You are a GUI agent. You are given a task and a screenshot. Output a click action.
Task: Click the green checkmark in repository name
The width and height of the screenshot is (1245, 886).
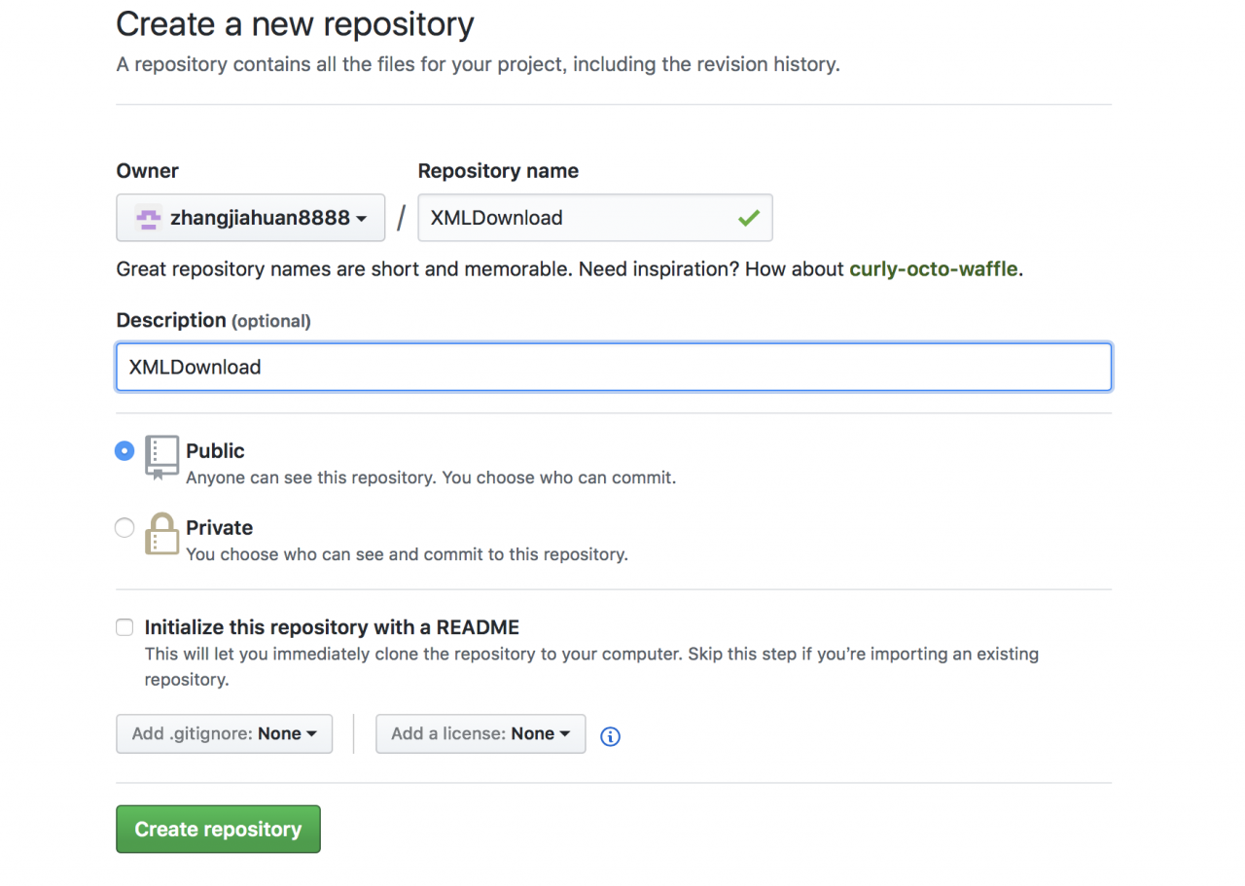pos(748,218)
